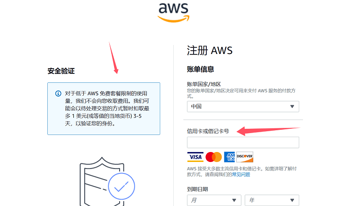Open the billing country dropdown showing 中国
This screenshot has width=355, height=206.
pyautogui.click(x=243, y=107)
